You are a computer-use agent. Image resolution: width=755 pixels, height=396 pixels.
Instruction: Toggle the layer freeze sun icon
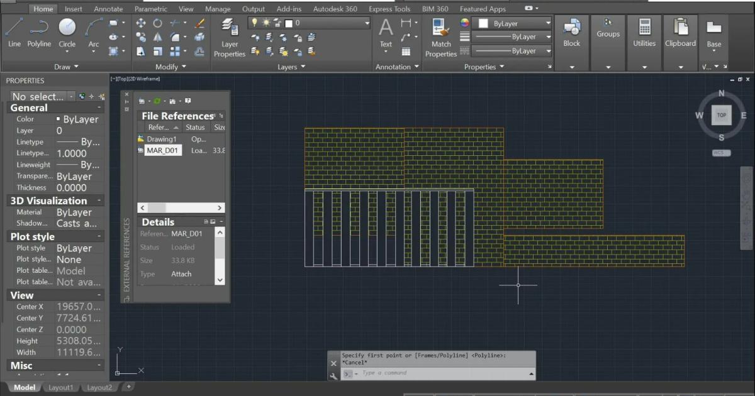point(266,23)
